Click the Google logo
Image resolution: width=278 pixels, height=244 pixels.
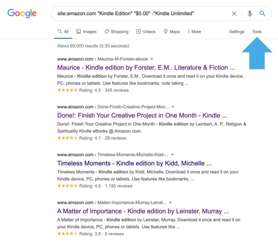(x=22, y=13)
